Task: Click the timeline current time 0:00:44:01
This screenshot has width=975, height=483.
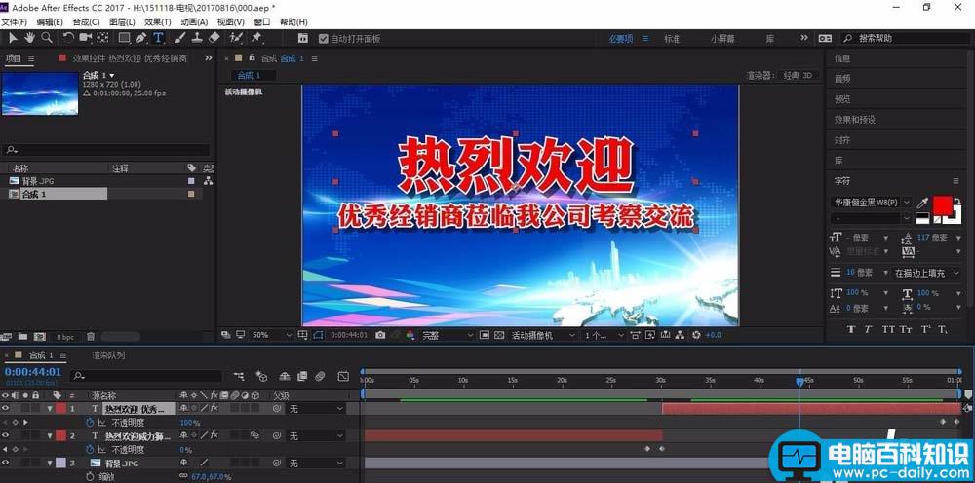Action: (33, 372)
